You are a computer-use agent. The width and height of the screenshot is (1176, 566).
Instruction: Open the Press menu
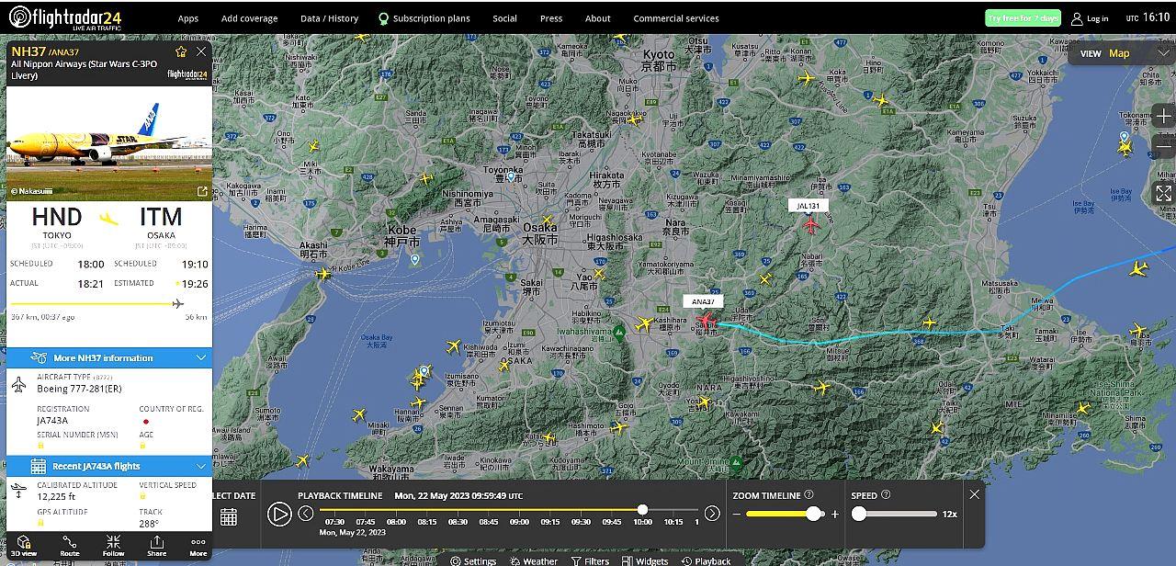[x=551, y=18]
